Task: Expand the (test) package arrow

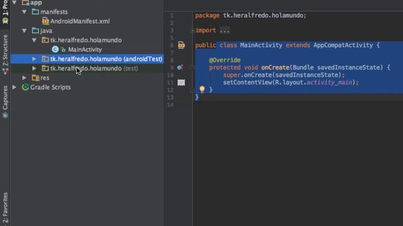Action: [x=34, y=68]
